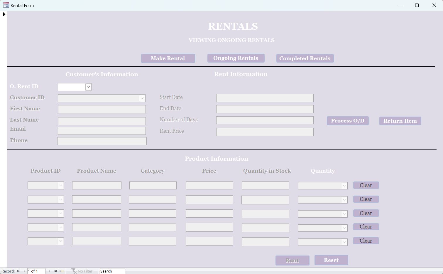Clear the fourth product row
The image size is (443, 274).
pyautogui.click(x=366, y=227)
